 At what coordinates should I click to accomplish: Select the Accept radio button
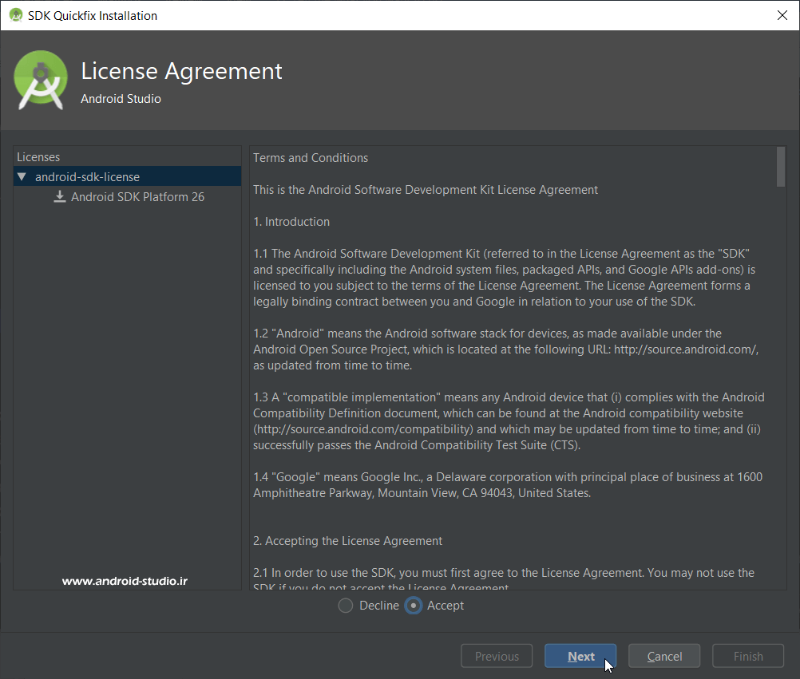[x=413, y=606]
